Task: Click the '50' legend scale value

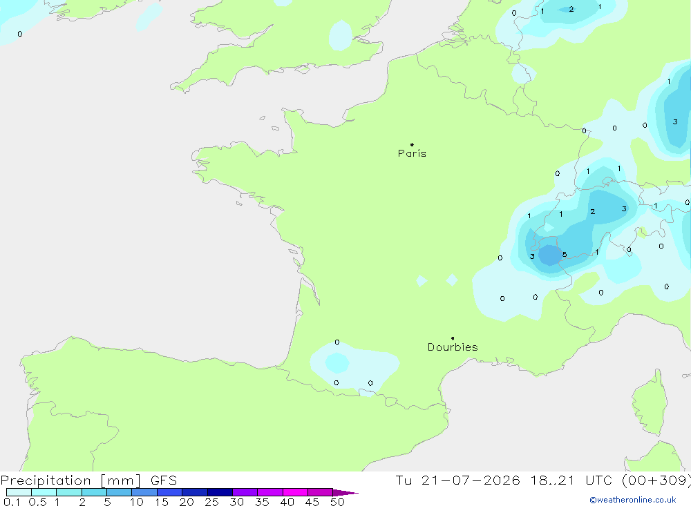Action: [x=337, y=502]
